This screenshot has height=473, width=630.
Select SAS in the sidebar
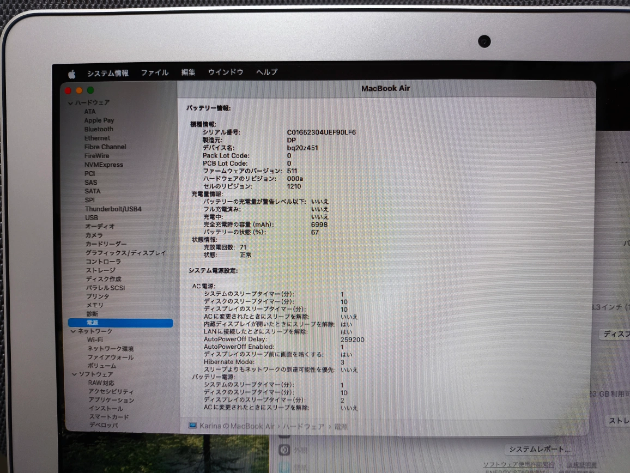(91, 183)
